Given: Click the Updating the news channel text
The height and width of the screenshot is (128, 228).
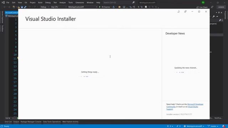Looking at the screenshot, I should point(186,68).
